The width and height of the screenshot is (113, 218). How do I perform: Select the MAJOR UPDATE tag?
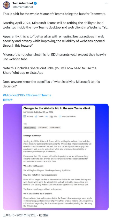click(30, 128)
